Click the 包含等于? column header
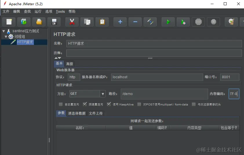The image size is (244, 155). (x=229, y=128)
